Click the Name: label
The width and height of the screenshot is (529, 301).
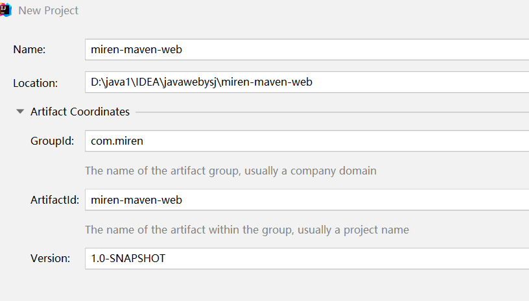29,49
